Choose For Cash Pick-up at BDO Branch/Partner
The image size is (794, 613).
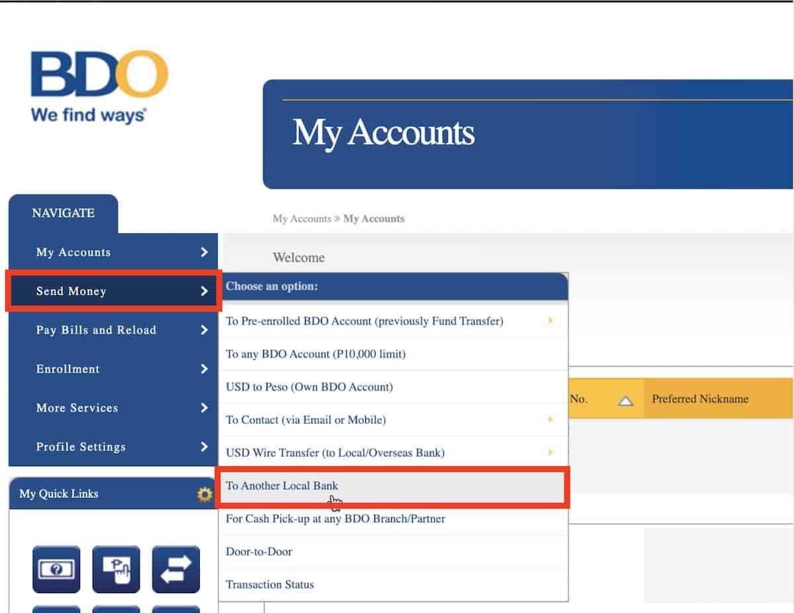click(x=393, y=518)
